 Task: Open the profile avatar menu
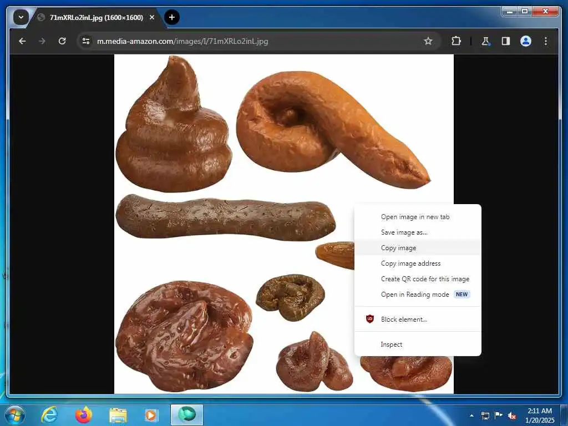526,41
